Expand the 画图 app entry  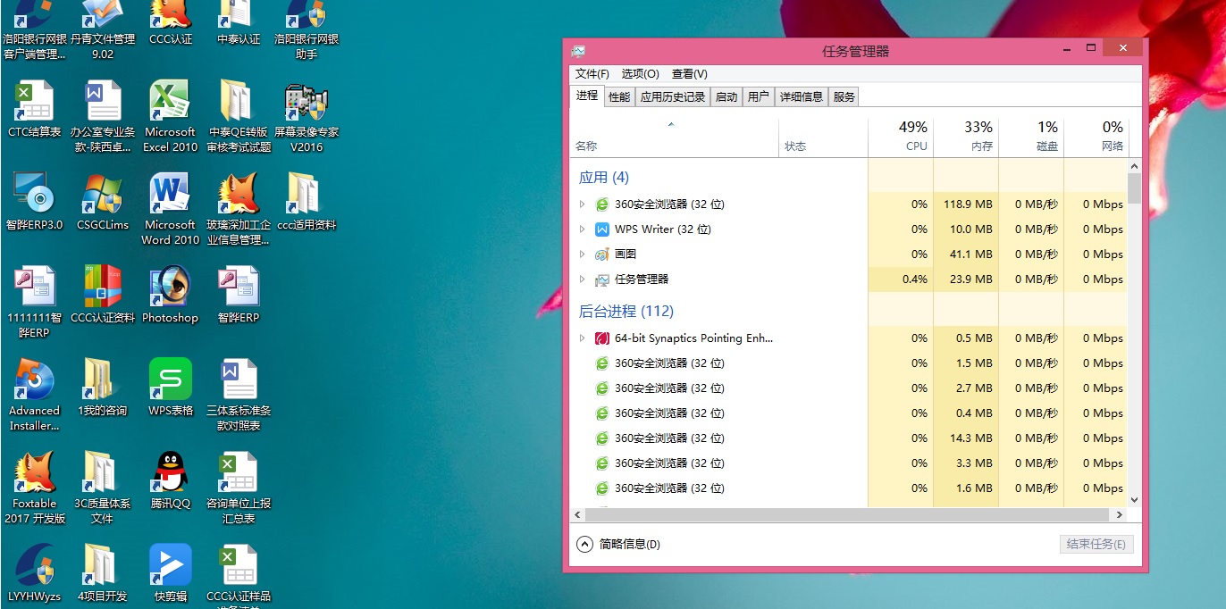coord(582,254)
